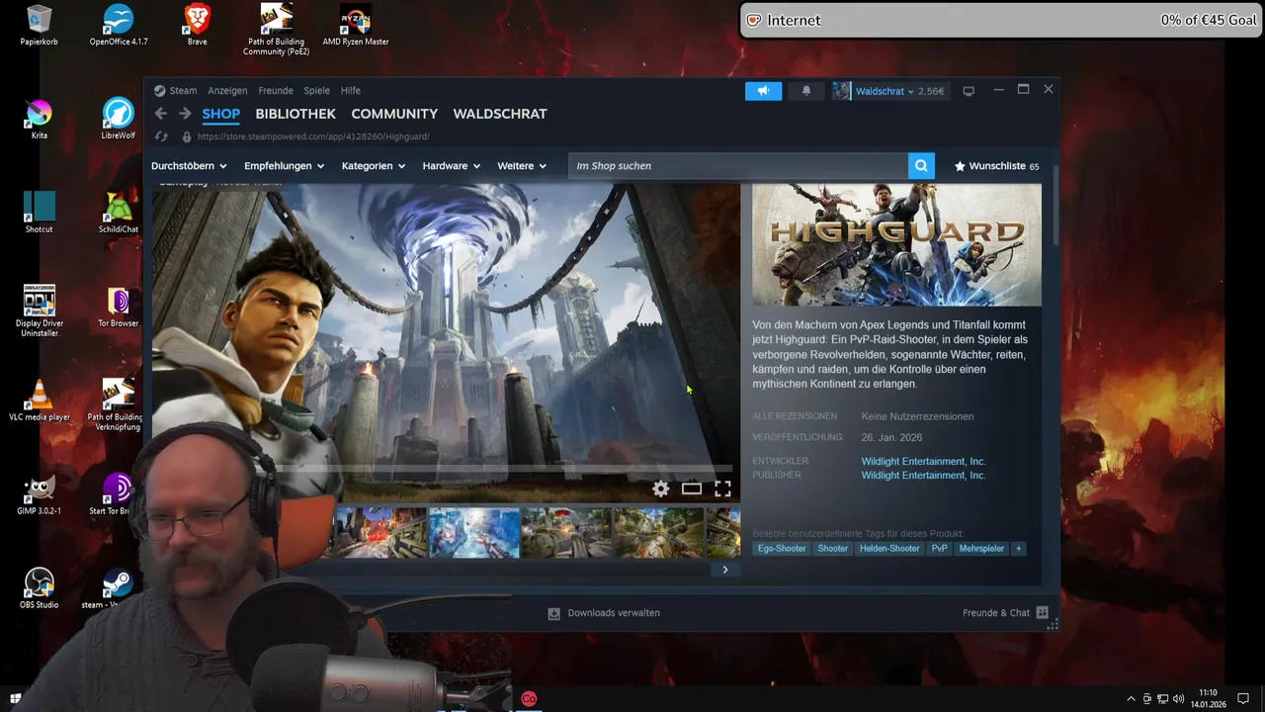
Task: Switch to the BIBLIOTHEK tab
Action: (x=295, y=114)
